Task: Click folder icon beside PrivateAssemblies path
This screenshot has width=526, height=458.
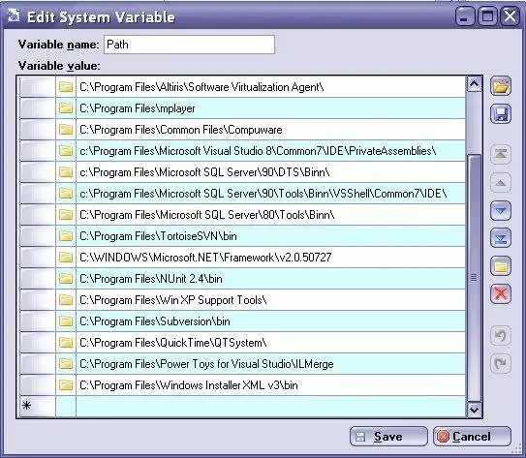Action: 66,151
